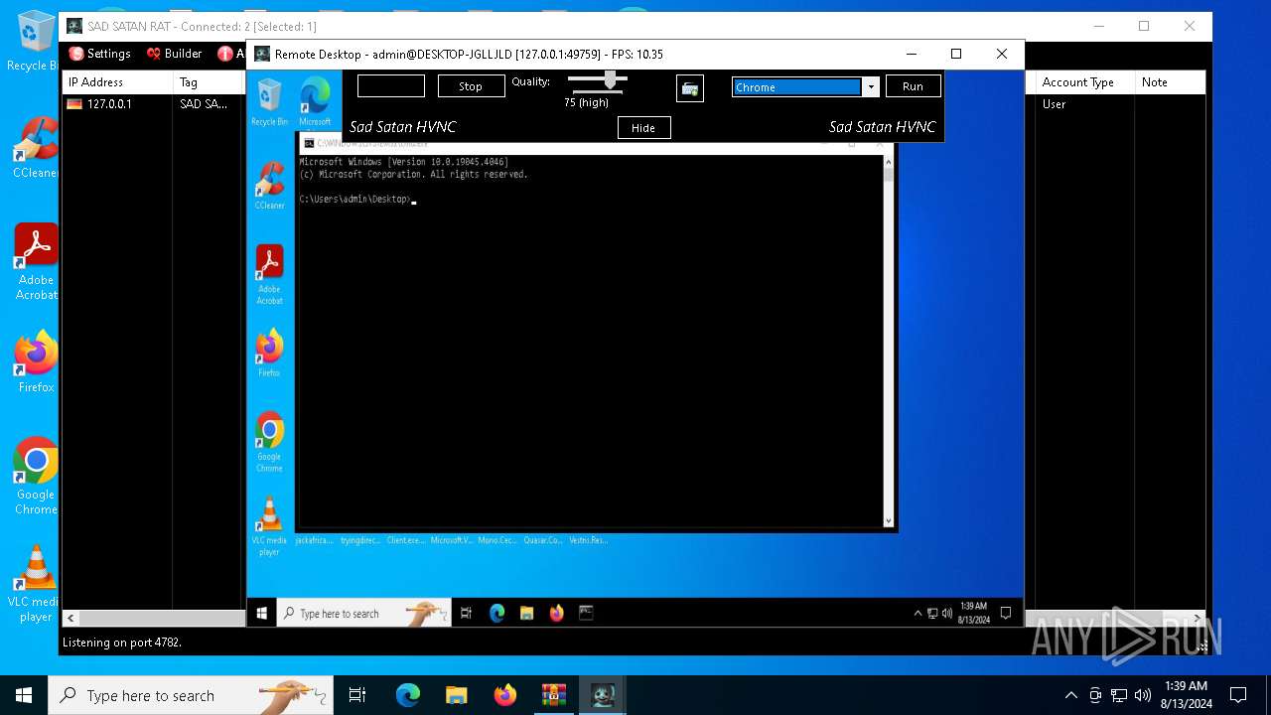1271x715 pixels.
Task: Click the remote Mono.Cec... desktop file label
Action: 496,540
